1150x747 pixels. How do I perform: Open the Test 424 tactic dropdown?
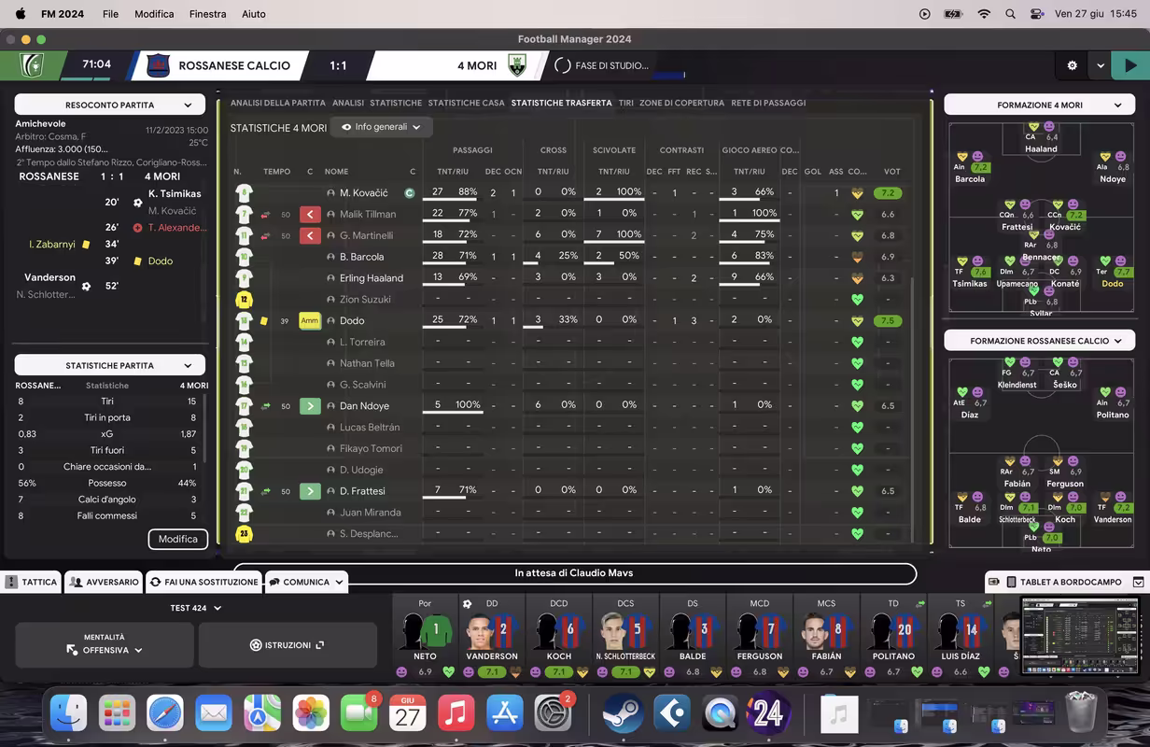[x=196, y=608]
